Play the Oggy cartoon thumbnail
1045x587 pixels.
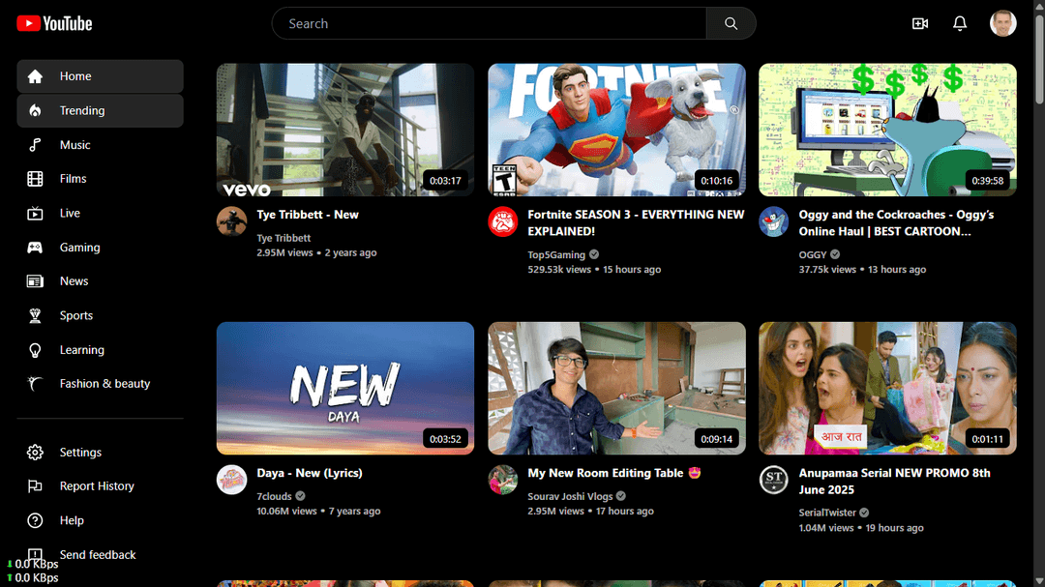pos(887,130)
